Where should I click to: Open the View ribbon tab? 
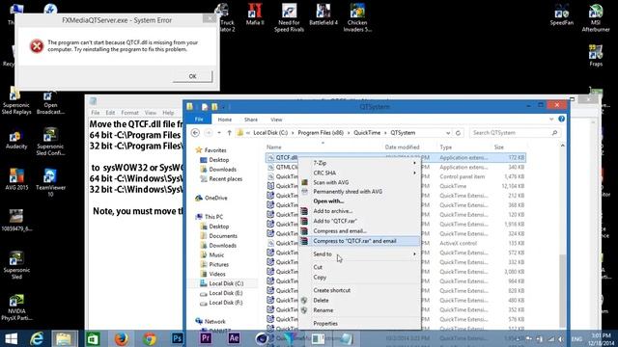point(276,120)
